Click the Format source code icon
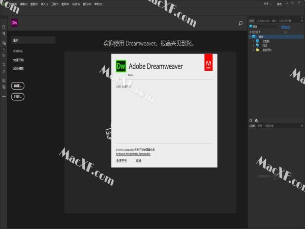305x229 pixels. pyautogui.click(x=4, y=71)
